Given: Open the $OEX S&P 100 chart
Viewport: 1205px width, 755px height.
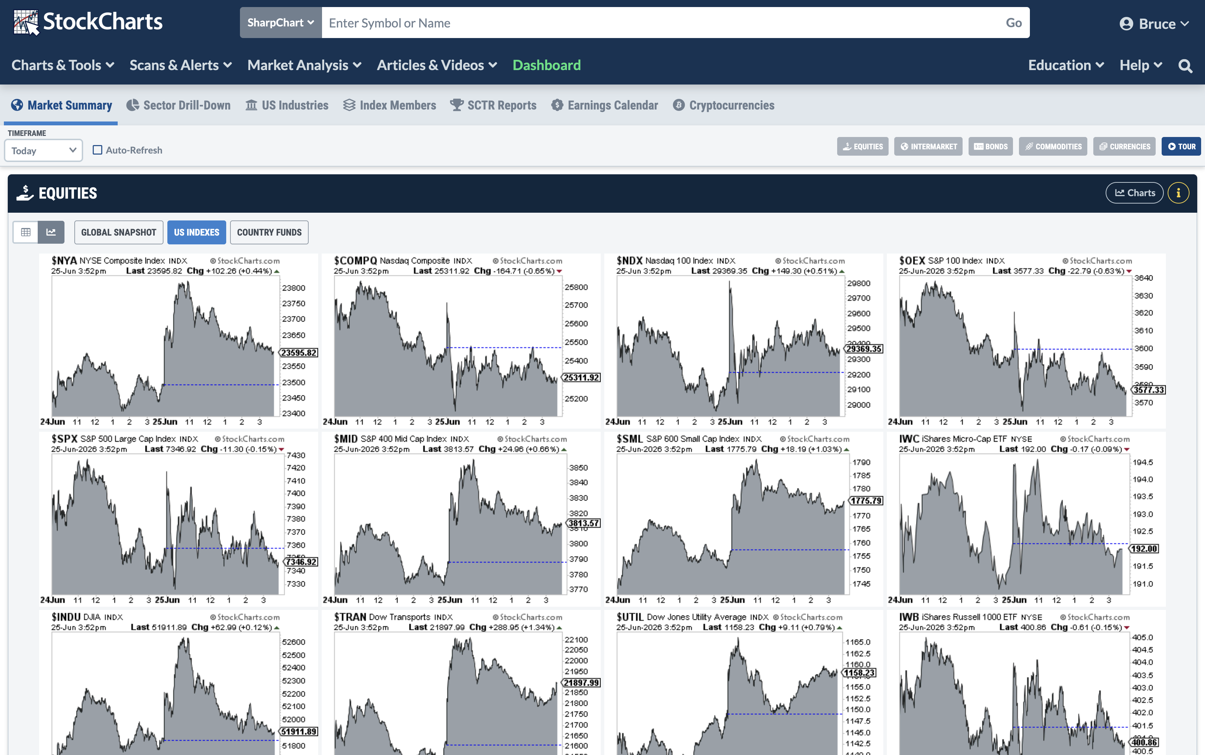Looking at the screenshot, I should [x=1027, y=341].
